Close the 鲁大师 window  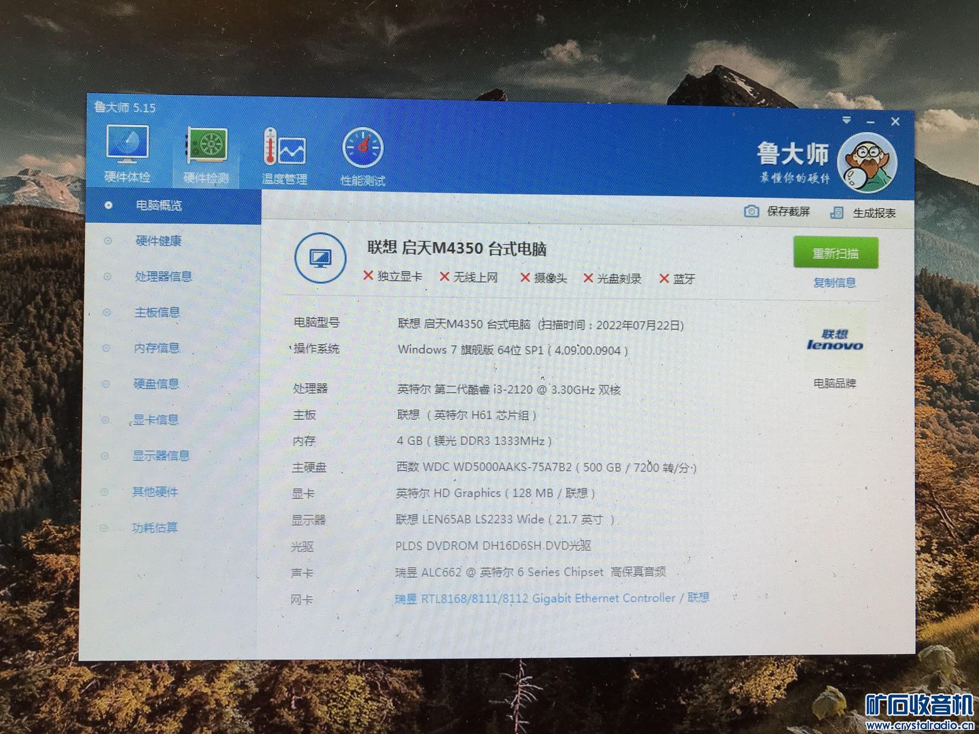pos(895,121)
